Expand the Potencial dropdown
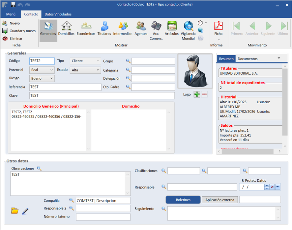Screen dimensions: 292x230 click(51, 70)
